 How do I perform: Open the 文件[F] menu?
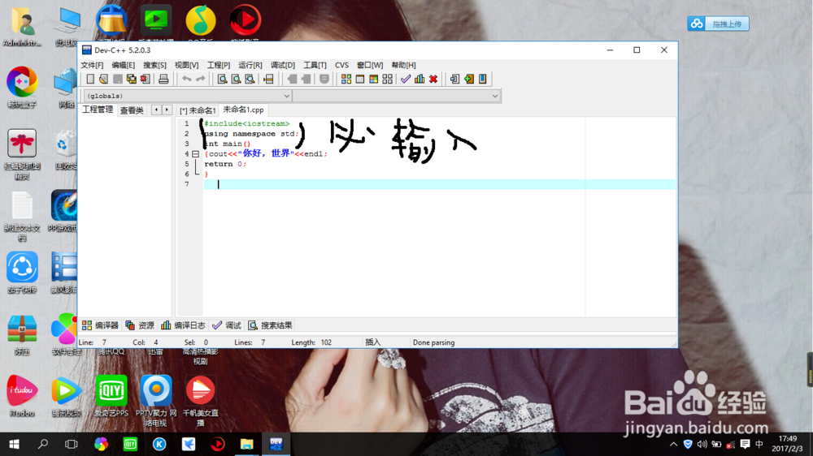point(92,65)
